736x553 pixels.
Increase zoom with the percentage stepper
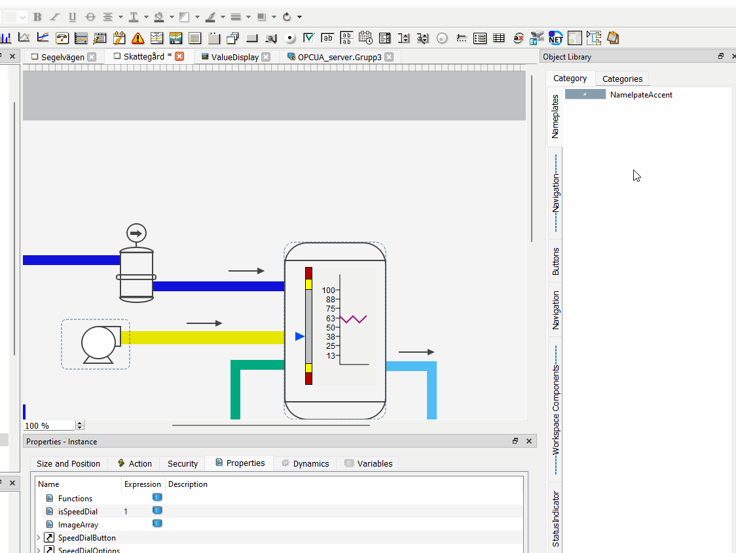[x=80, y=423]
